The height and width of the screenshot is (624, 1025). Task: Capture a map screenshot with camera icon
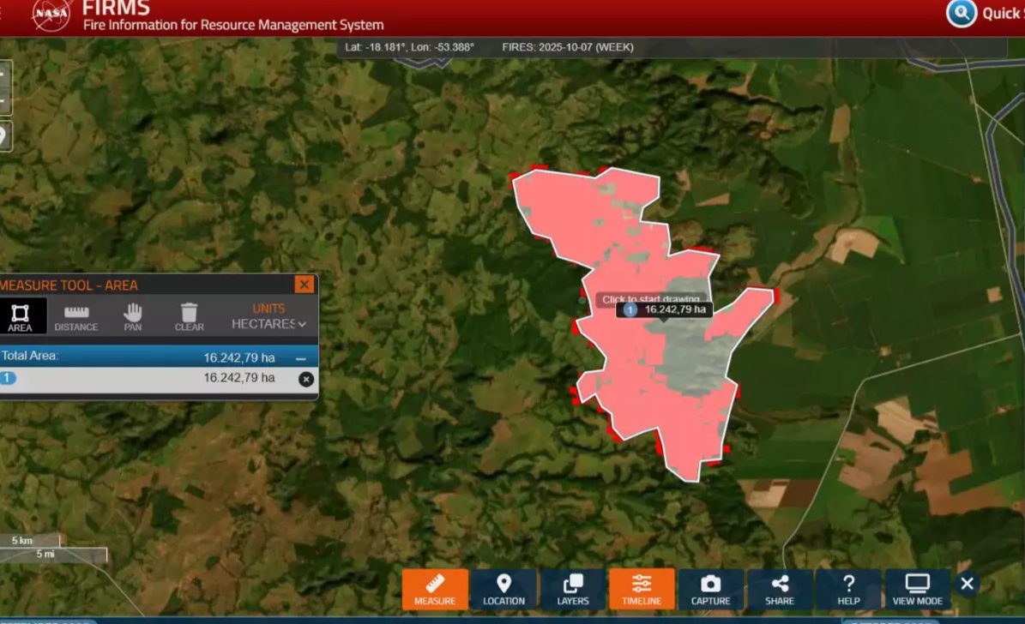click(710, 590)
